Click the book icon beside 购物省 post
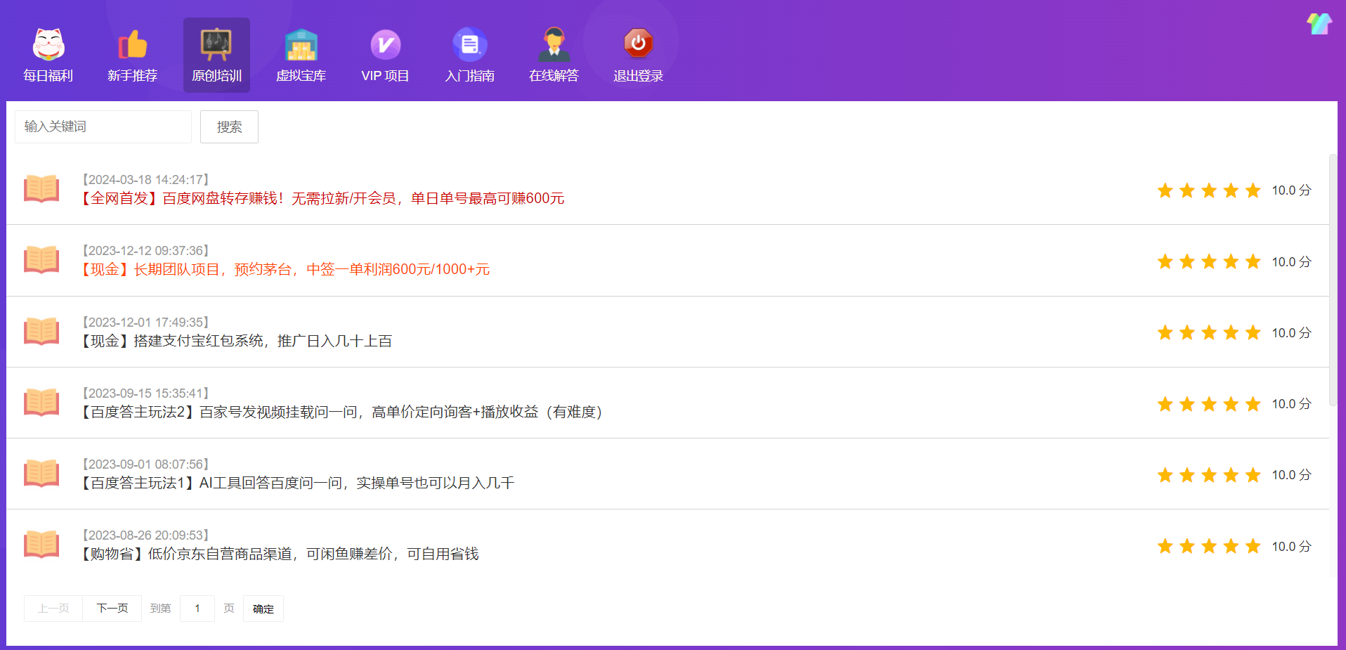This screenshot has height=650, width=1346. pos(41,545)
